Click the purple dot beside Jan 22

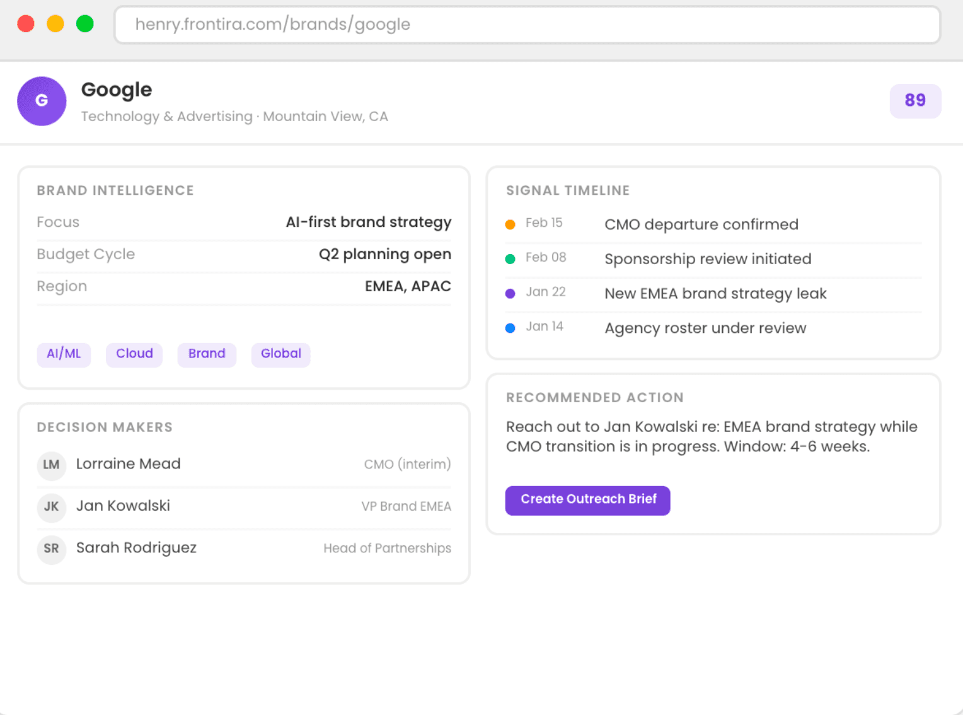tap(510, 294)
